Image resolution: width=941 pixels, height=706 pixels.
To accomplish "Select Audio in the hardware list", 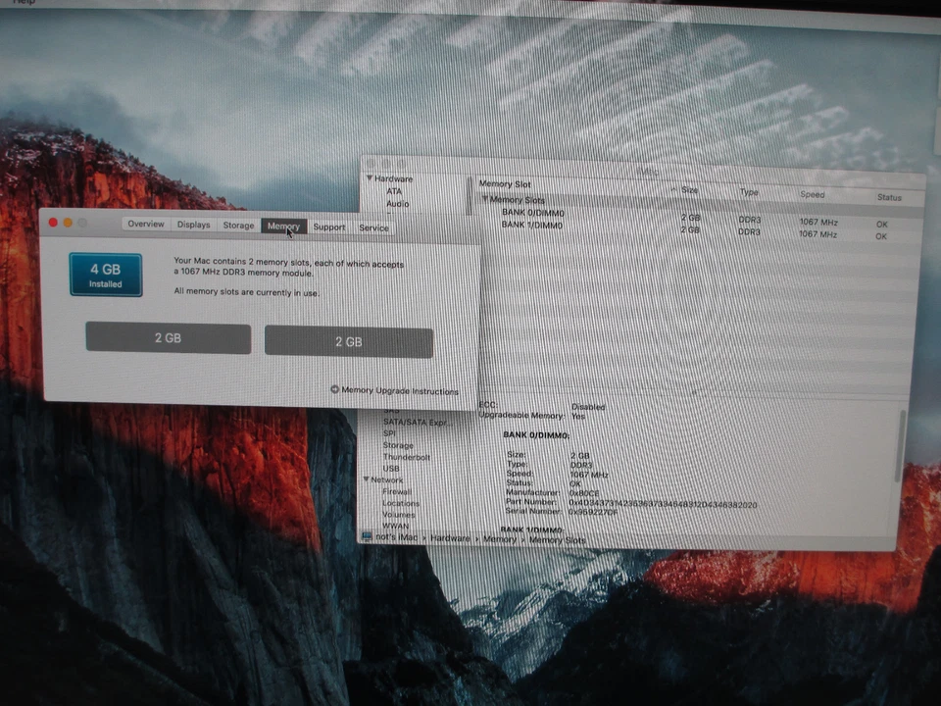I will click(x=397, y=204).
